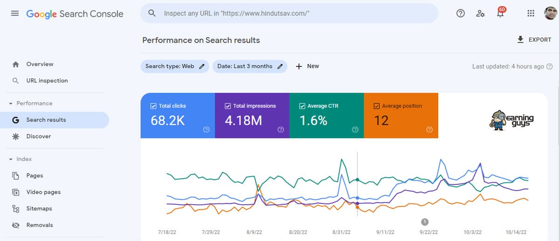Toggle the Average CTR checkbox
Screen dimensions: 559x241
click(302, 106)
